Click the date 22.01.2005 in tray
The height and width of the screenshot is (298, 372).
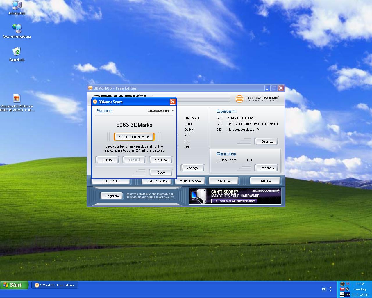tap(360, 295)
